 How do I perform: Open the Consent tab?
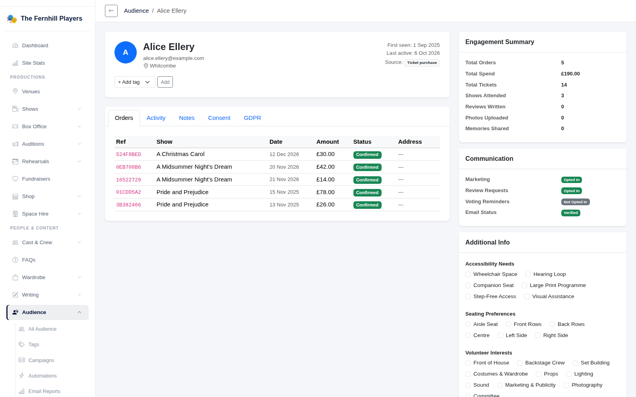pos(219,118)
